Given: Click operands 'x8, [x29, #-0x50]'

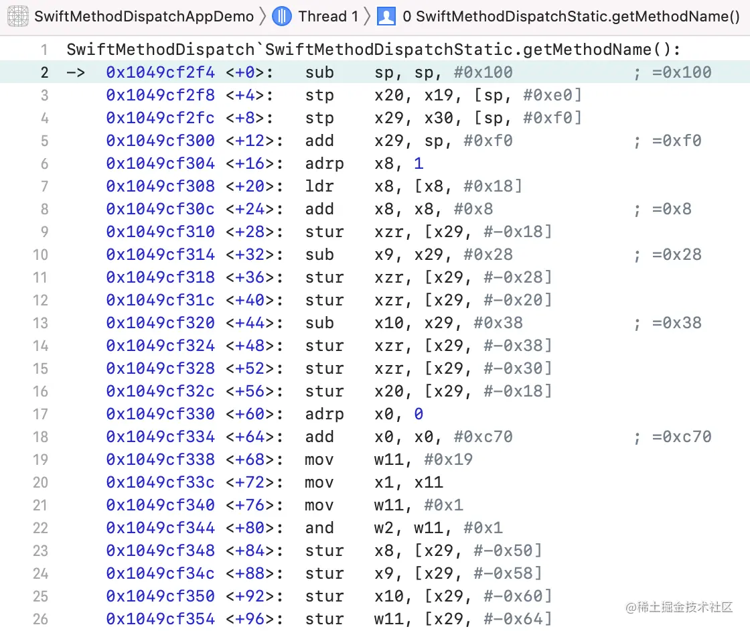Looking at the screenshot, I should [x=458, y=551].
